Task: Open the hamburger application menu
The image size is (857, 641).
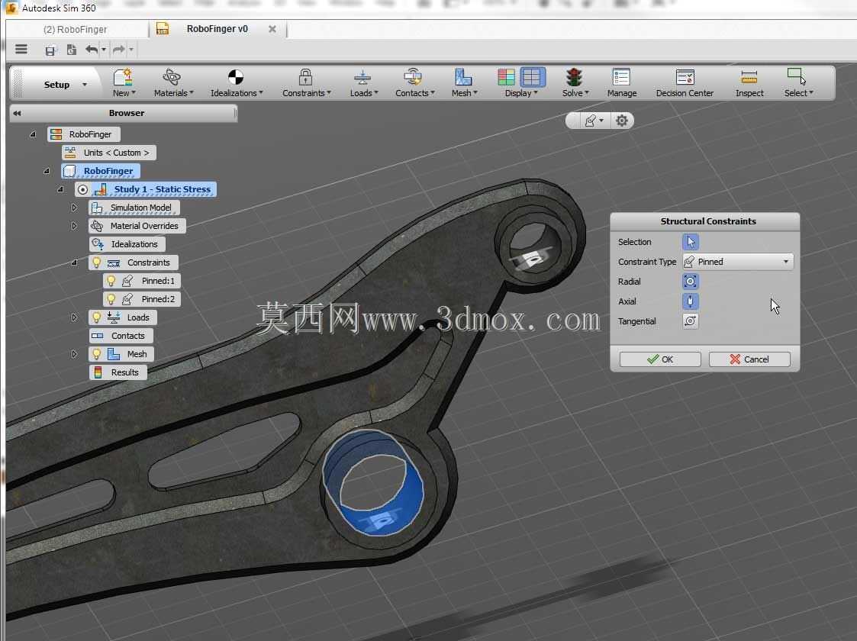Action: [21, 49]
